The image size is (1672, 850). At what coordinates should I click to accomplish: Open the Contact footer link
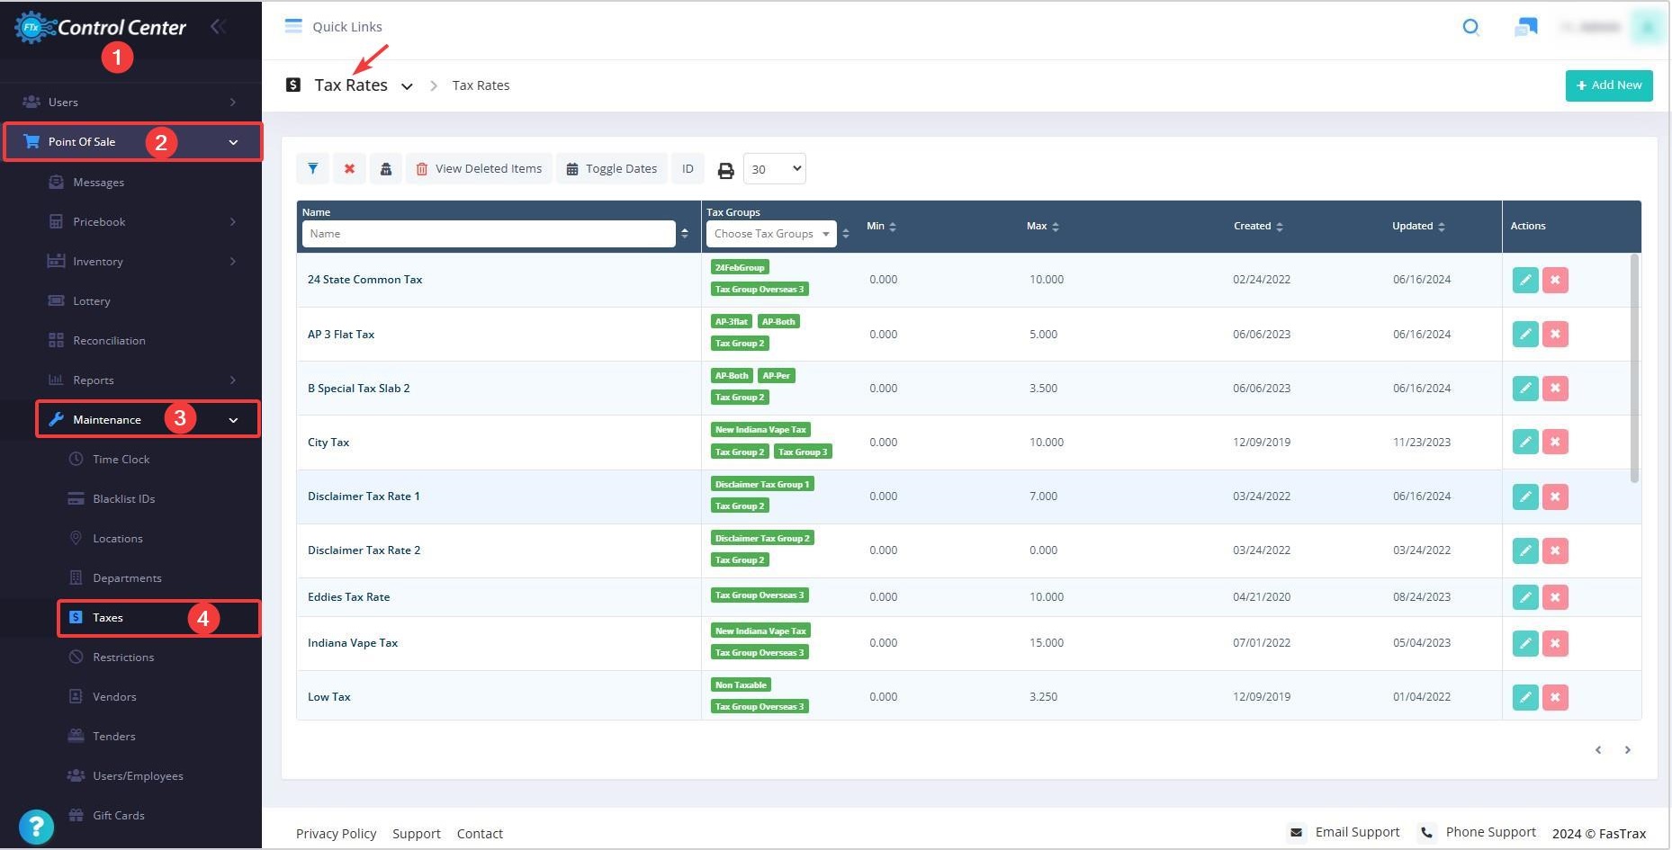[480, 834]
